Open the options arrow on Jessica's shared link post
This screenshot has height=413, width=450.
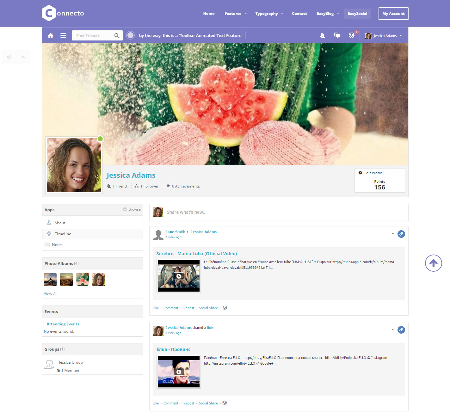tap(393, 330)
